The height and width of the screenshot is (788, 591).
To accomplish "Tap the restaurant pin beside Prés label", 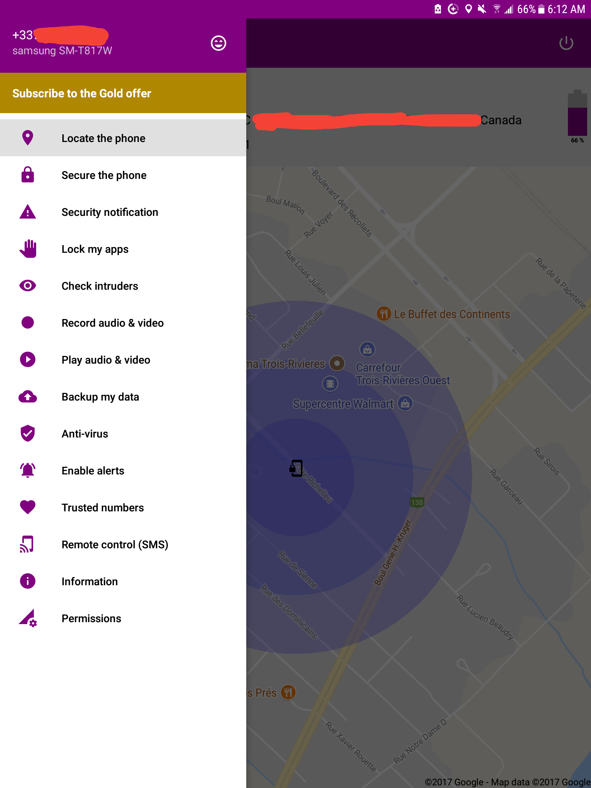I will coord(288,693).
